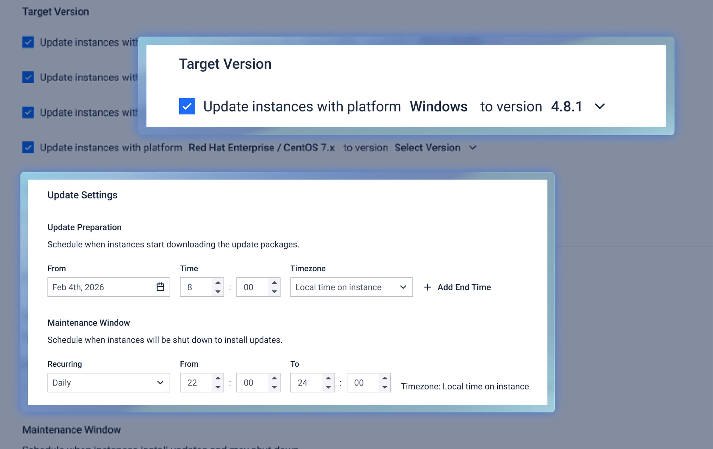Toggle Red Hat Enterprise / CentOS checkbox
This screenshot has height=449, width=713.
click(28, 147)
